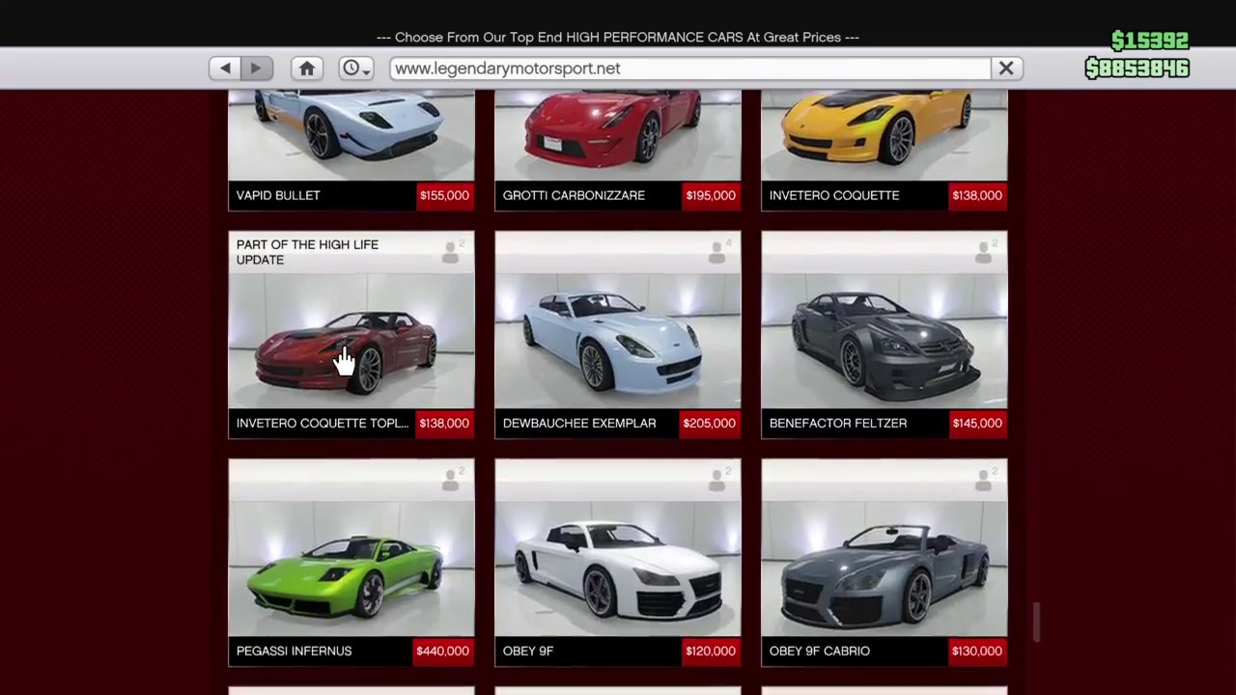Click the DEWBAUCHEE EXEMPLAR name label
Viewport: 1236px width, 695px height.
coord(579,423)
